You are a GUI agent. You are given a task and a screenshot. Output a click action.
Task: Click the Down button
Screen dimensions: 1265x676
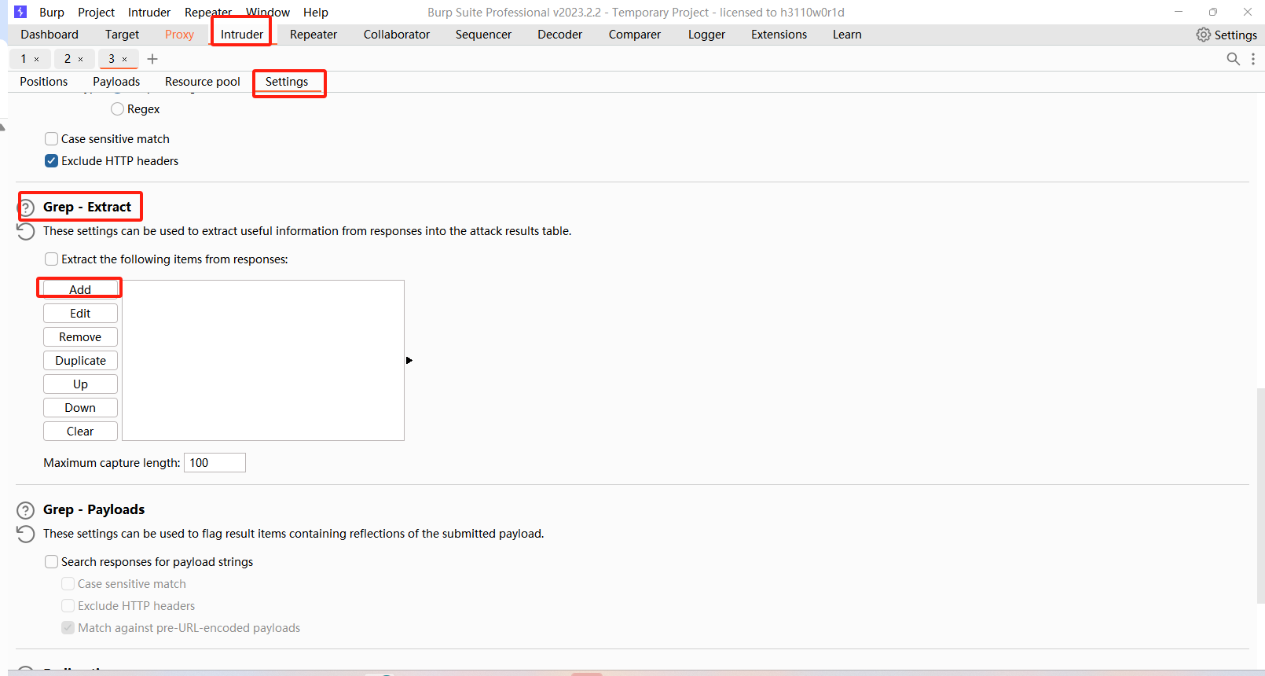point(80,408)
